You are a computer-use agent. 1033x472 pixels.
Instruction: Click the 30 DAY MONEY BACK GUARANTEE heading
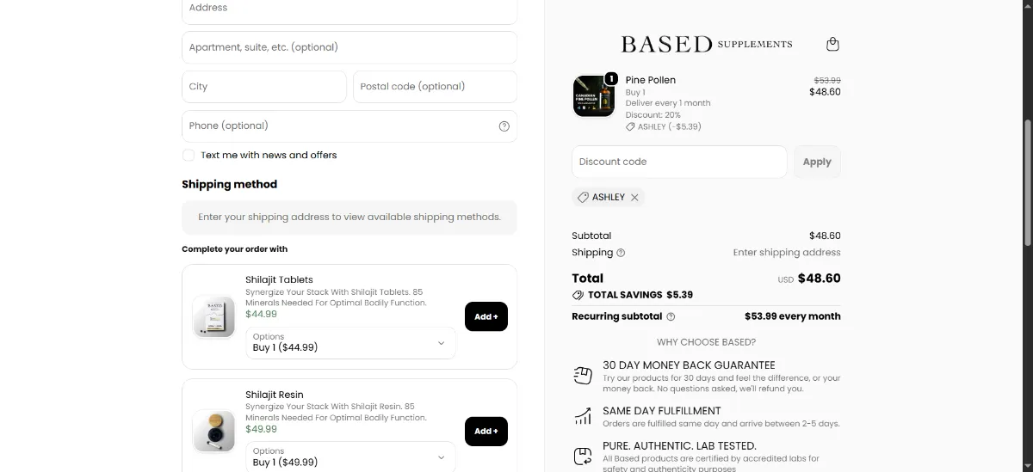tap(689, 365)
